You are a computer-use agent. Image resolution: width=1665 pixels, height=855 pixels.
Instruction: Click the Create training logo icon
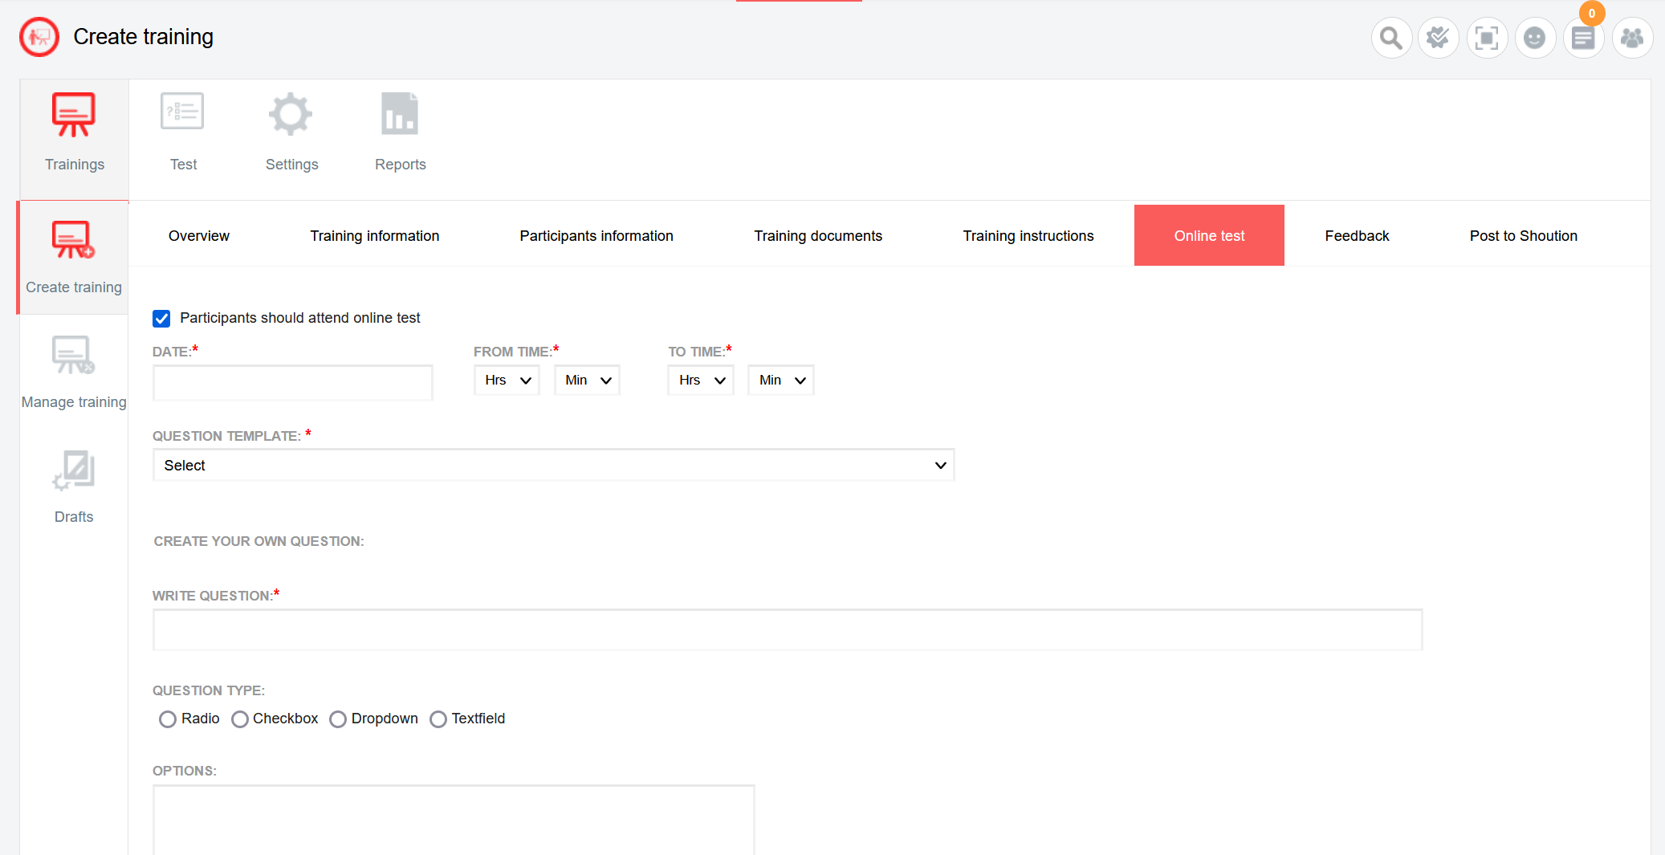coord(39,37)
